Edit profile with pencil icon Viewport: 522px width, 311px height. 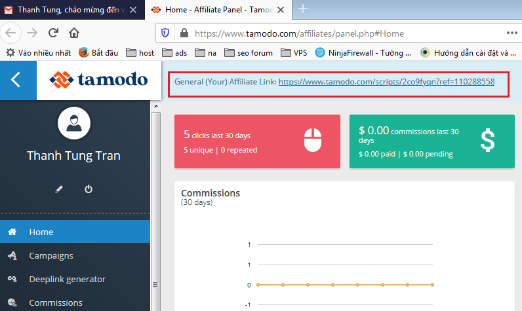(59, 189)
